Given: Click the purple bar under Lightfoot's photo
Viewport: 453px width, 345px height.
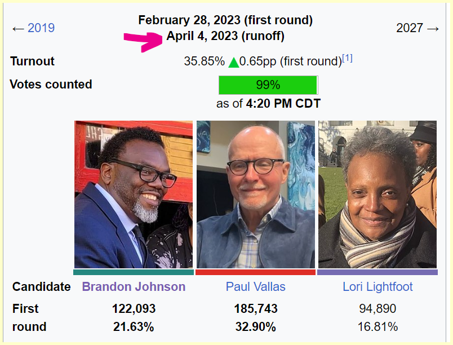Looking at the screenshot, I should pyautogui.click(x=377, y=272).
